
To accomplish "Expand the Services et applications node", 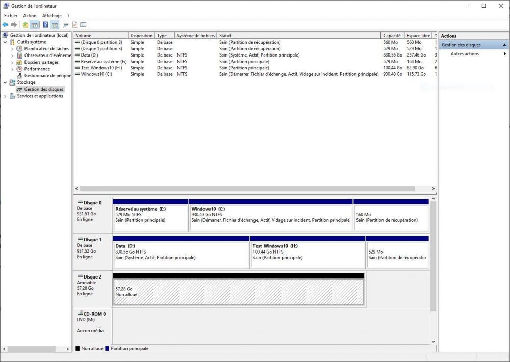I will [6, 96].
